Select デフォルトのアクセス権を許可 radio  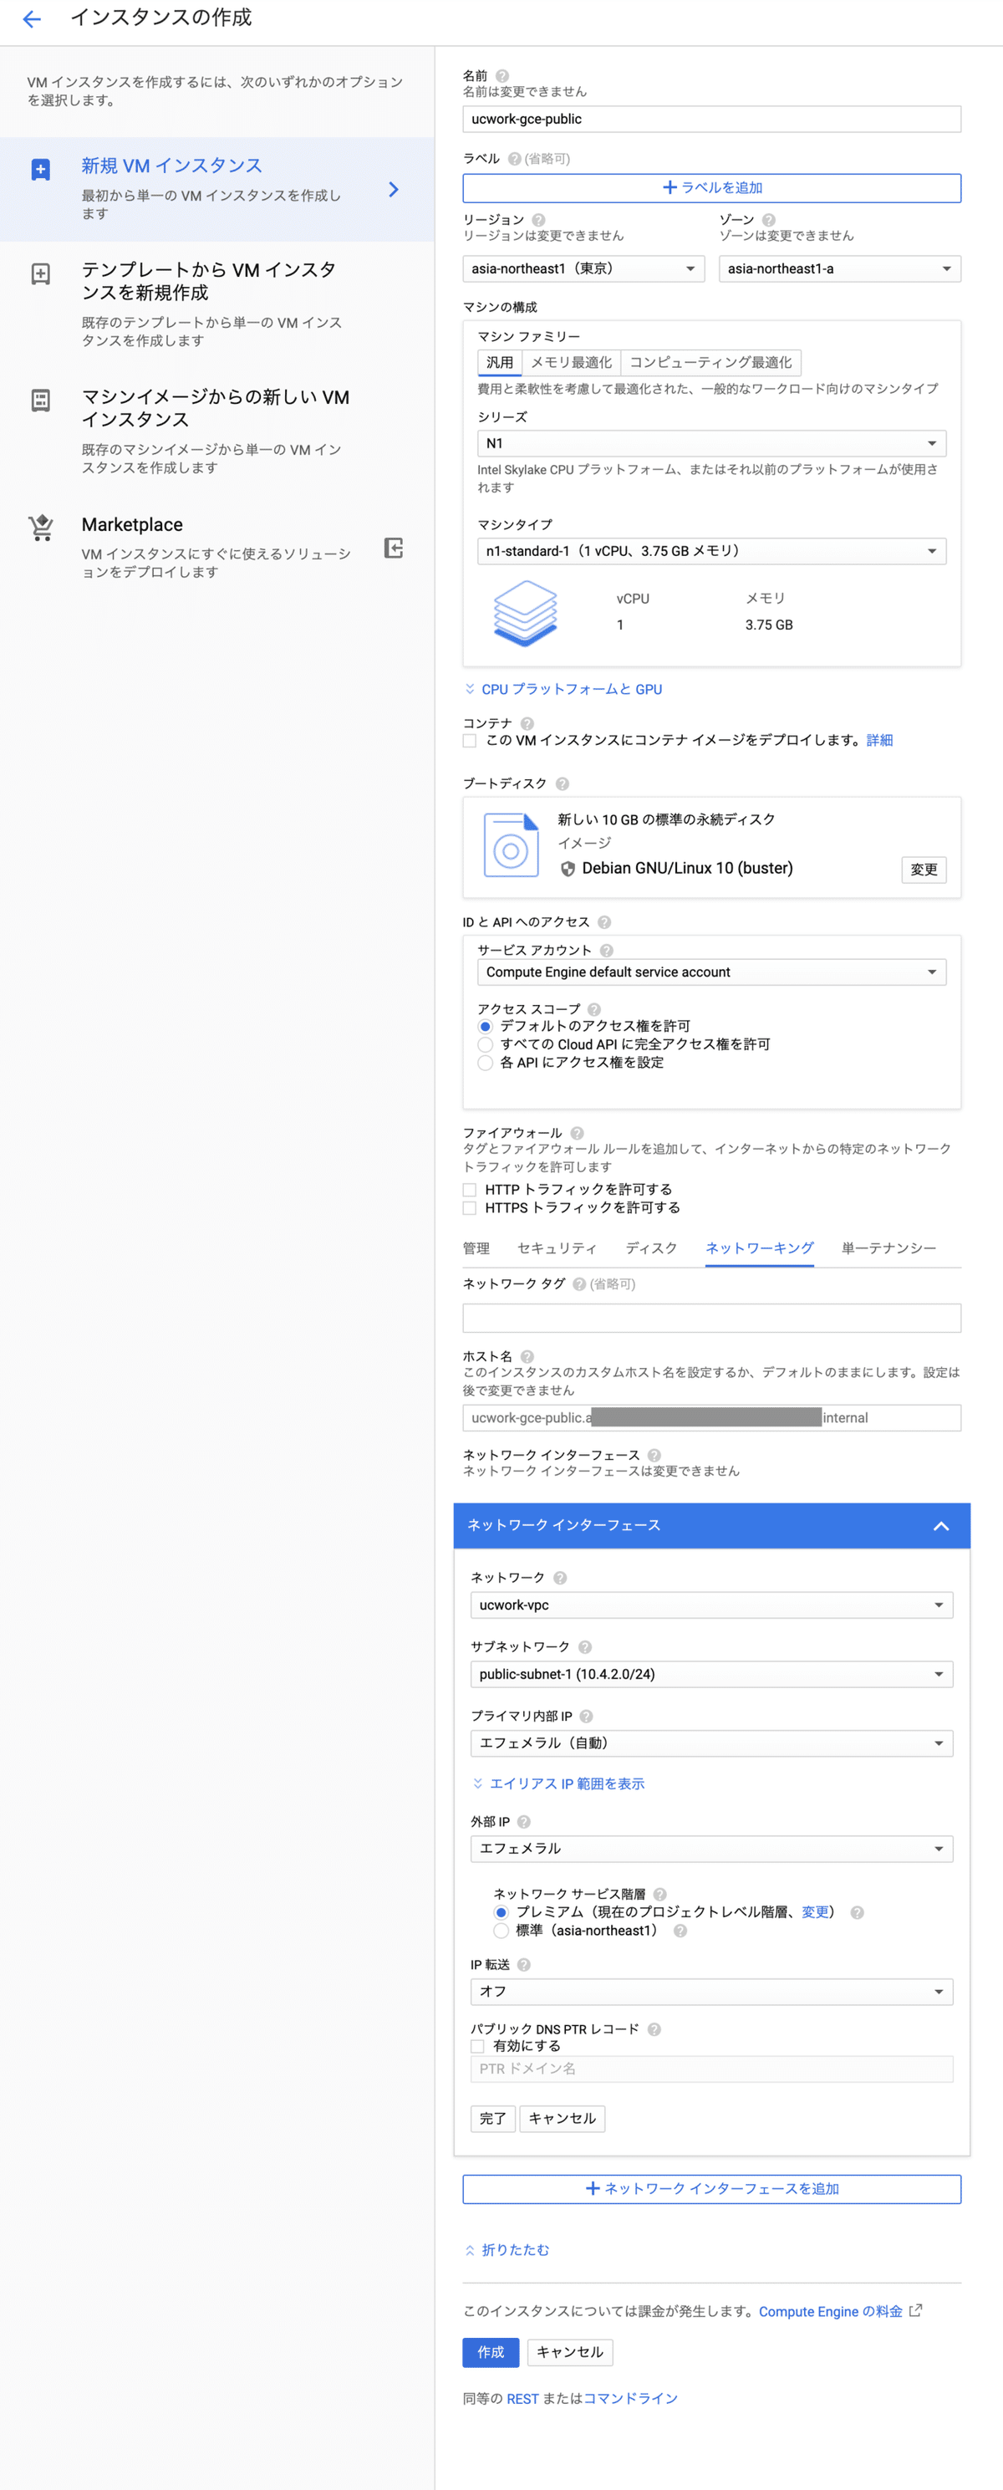pyautogui.click(x=485, y=1027)
